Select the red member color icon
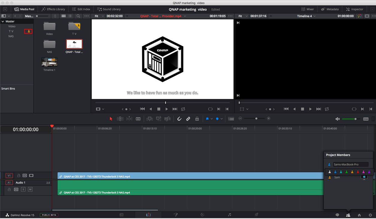 (x=358, y=172)
